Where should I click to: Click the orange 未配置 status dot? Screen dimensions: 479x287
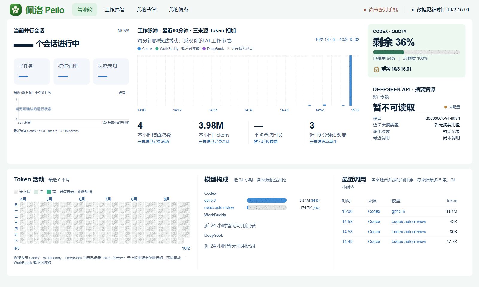coord(445,107)
